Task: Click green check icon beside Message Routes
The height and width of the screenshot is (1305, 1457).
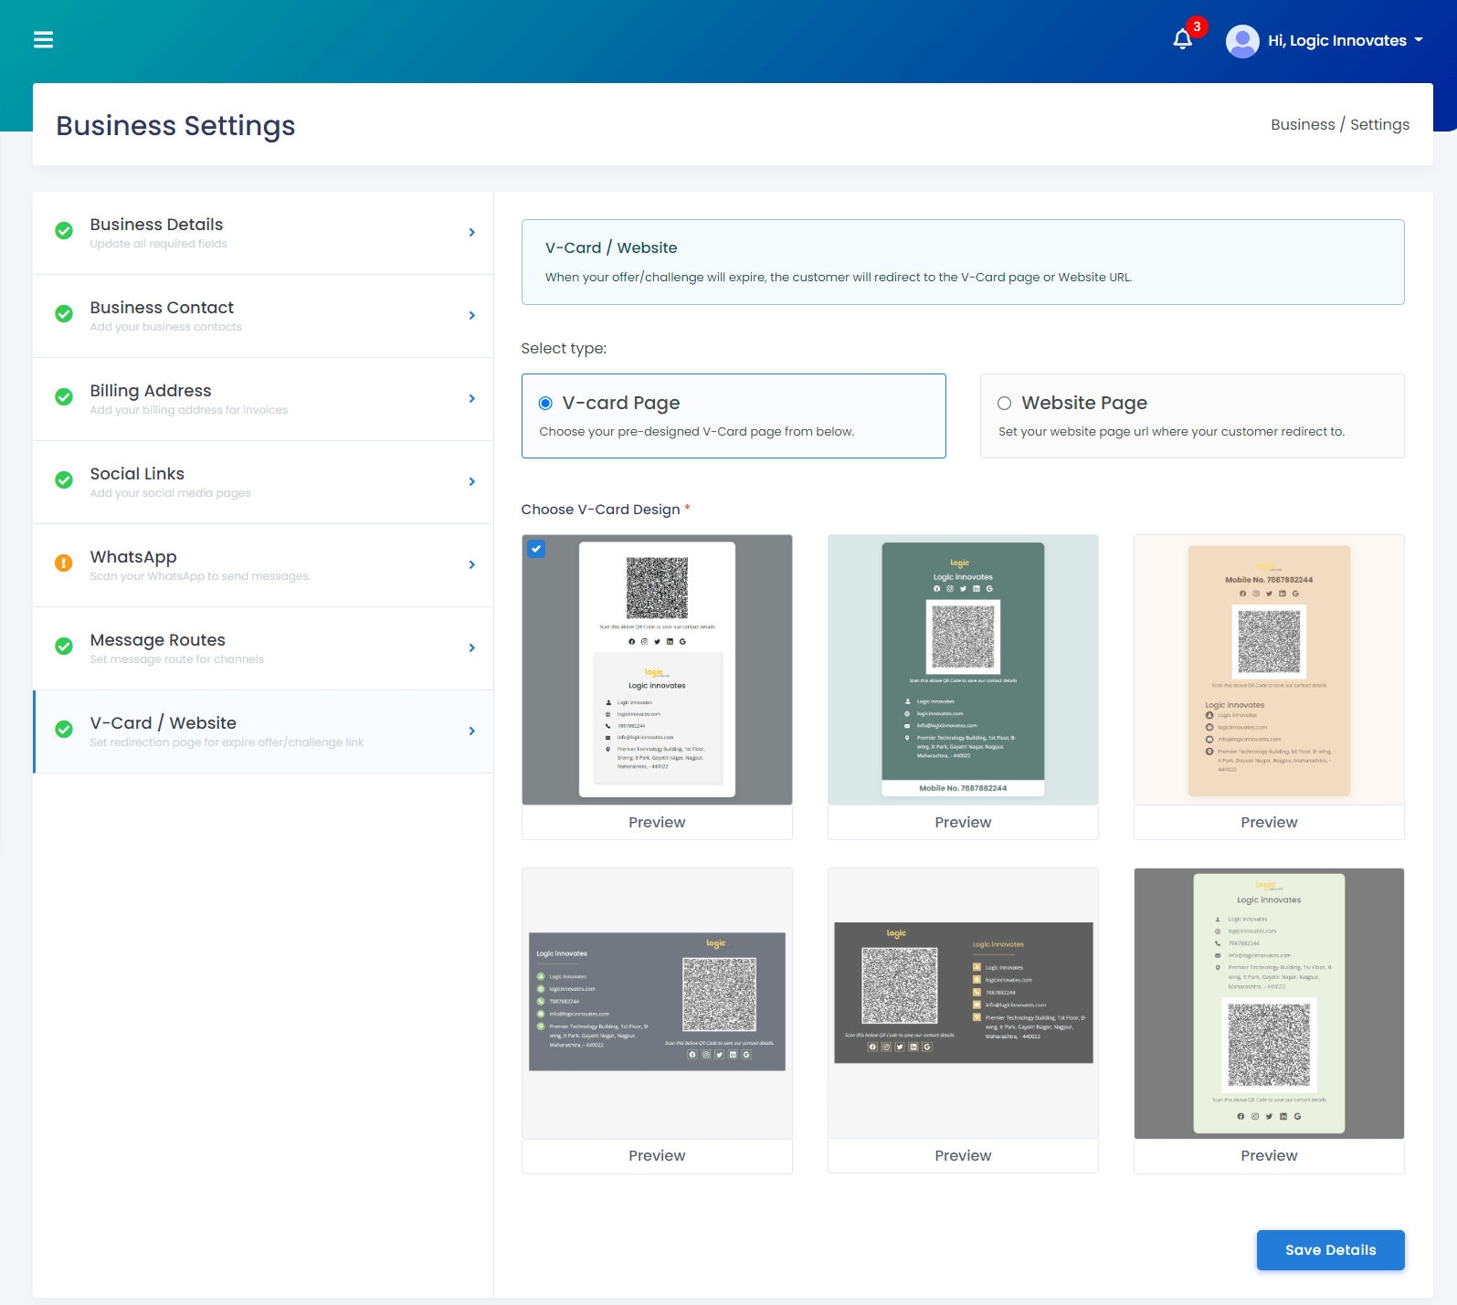Action: [x=64, y=646]
